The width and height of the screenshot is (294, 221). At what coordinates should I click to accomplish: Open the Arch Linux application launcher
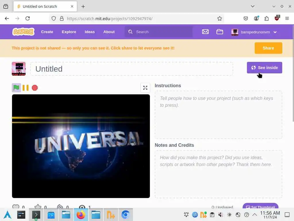(7, 215)
